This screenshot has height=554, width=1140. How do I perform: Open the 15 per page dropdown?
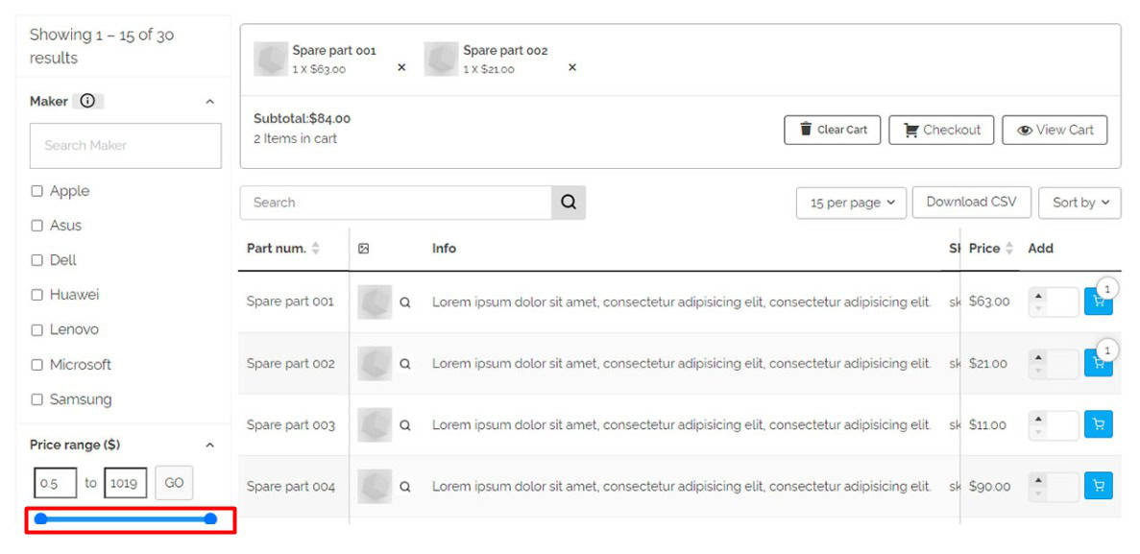click(x=851, y=203)
